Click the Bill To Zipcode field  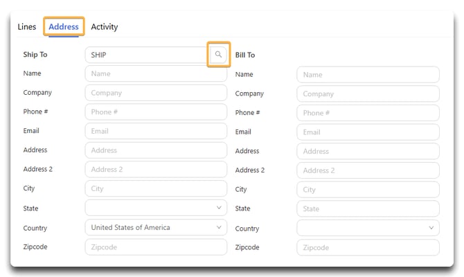click(368, 248)
